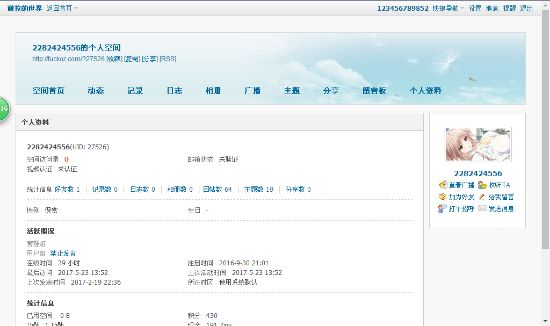Open the 个人资料 tab

425,91
